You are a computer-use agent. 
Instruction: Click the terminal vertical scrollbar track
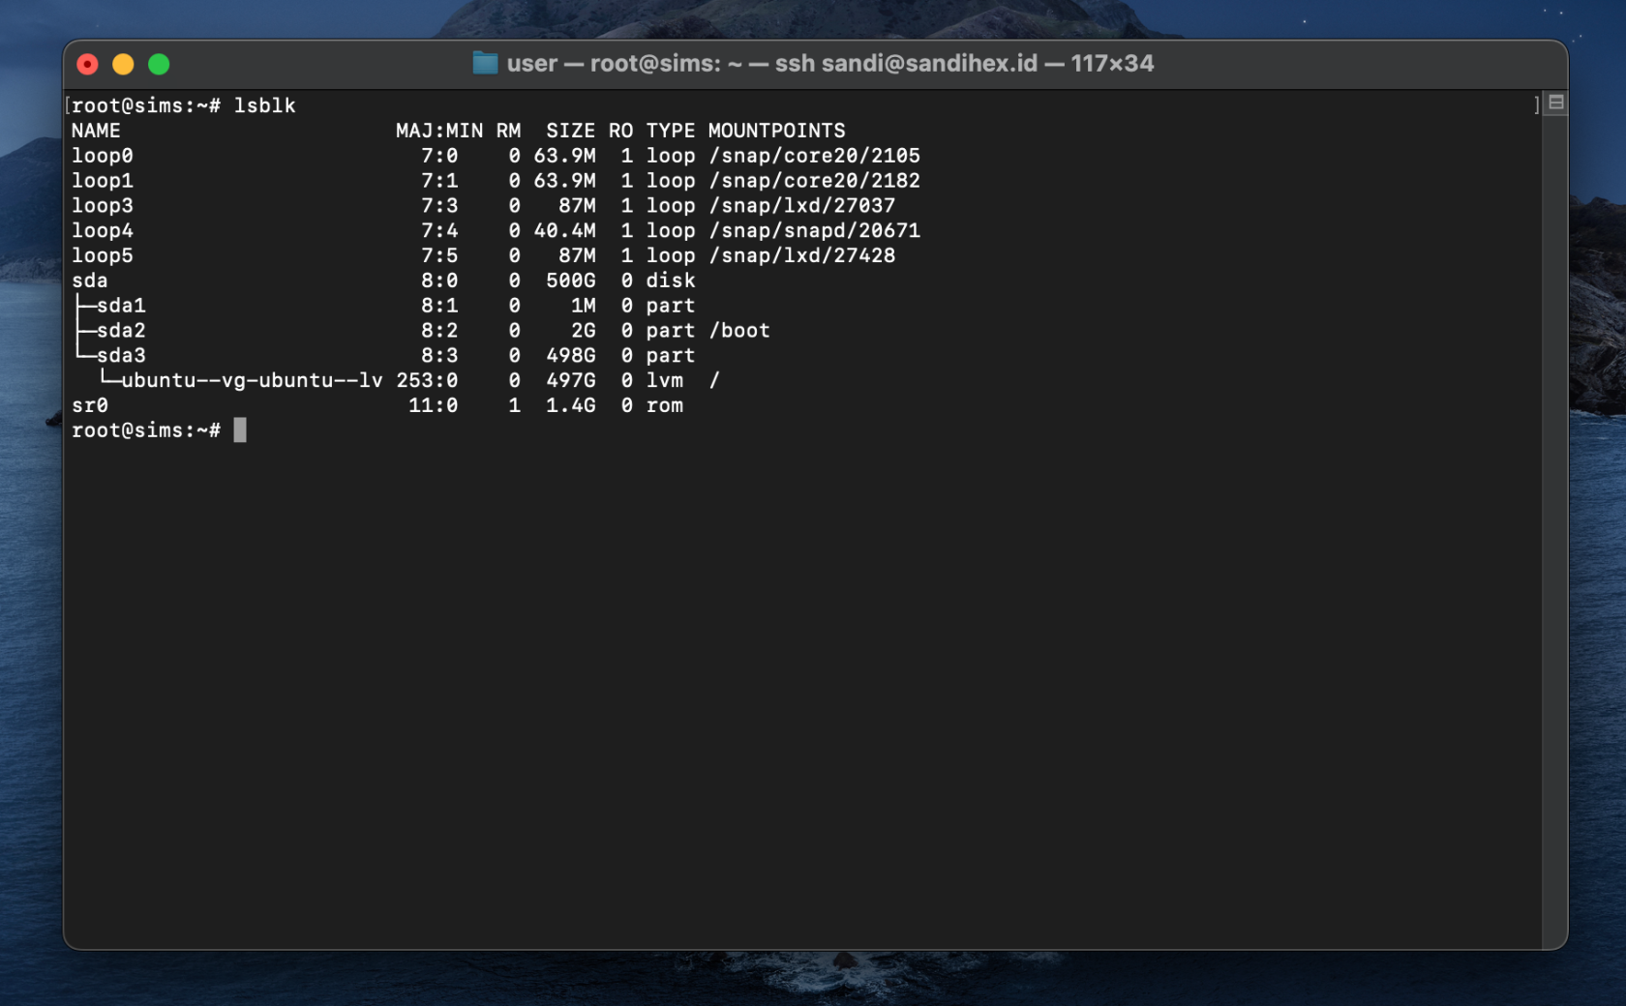coord(1554,532)
